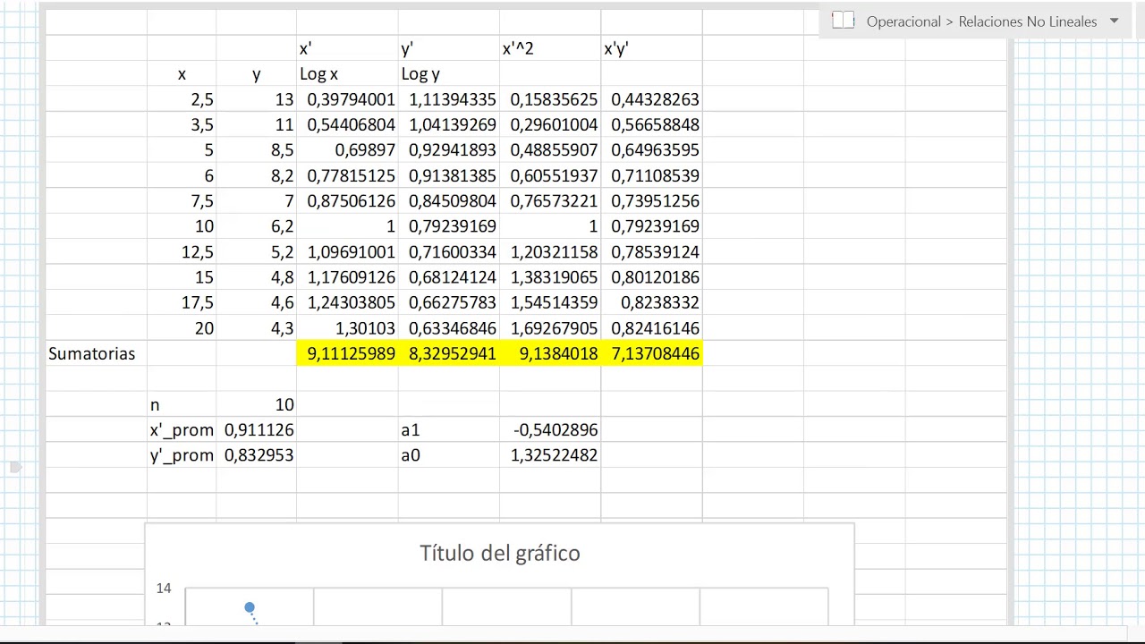Expand the notebook section dropdown arrow
Screen dimensions: 1145x644
[1114, 21]
